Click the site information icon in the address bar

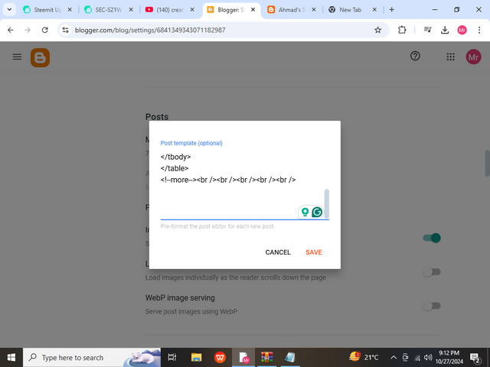65,30
